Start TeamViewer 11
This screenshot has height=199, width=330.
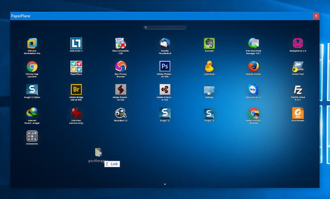point(254,90)
